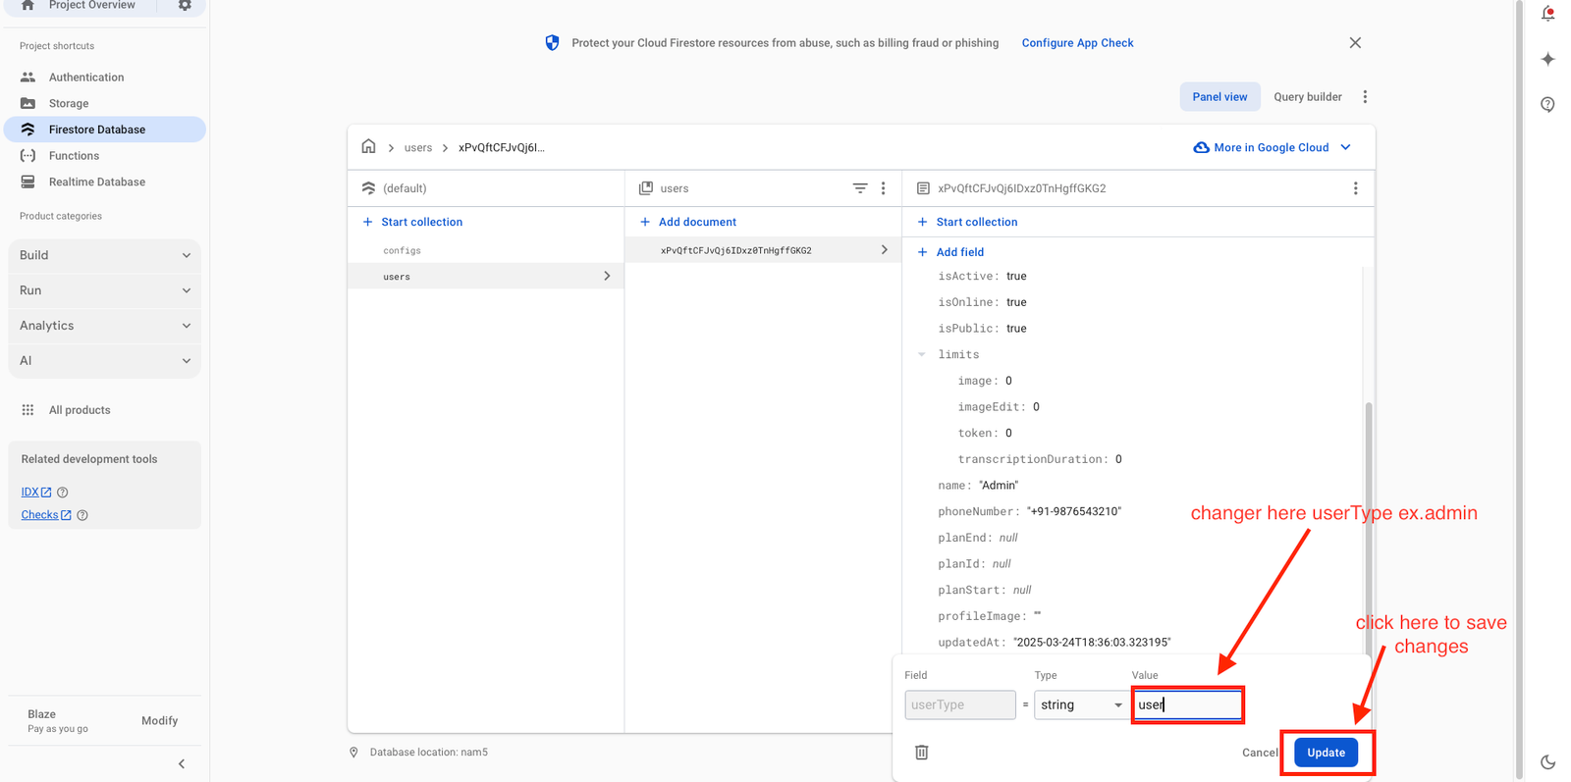Click the Value input field
The image size is (1571, 782).
pos(1187,704)
